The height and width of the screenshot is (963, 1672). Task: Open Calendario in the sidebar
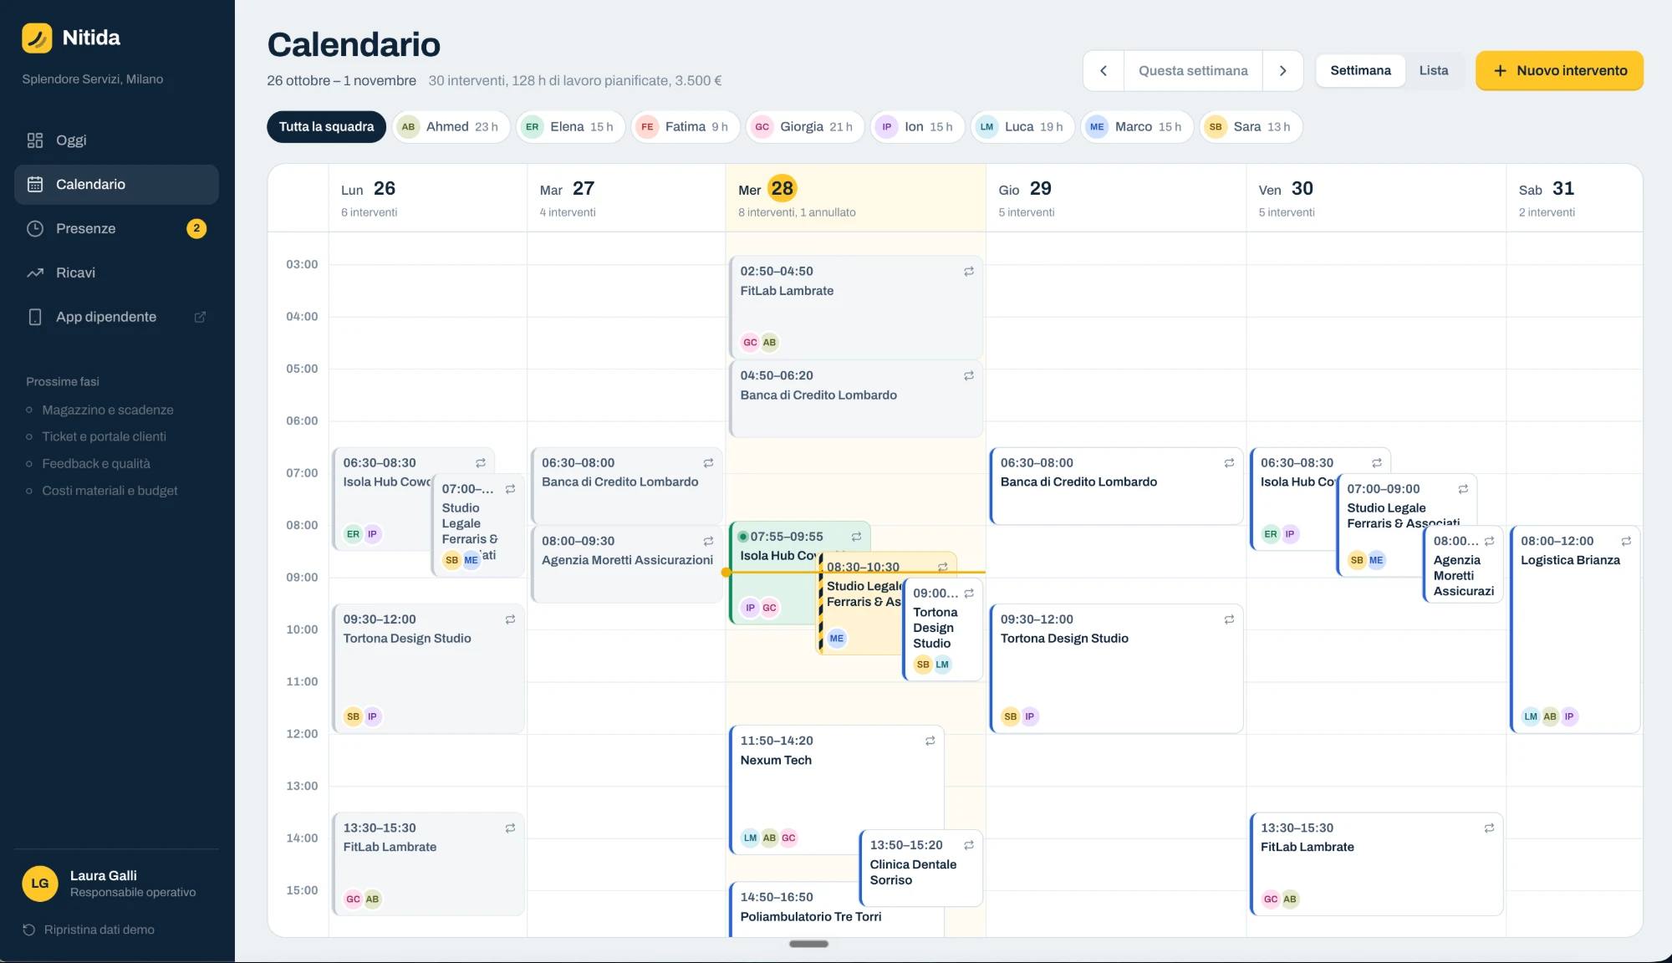pos(116,184)
